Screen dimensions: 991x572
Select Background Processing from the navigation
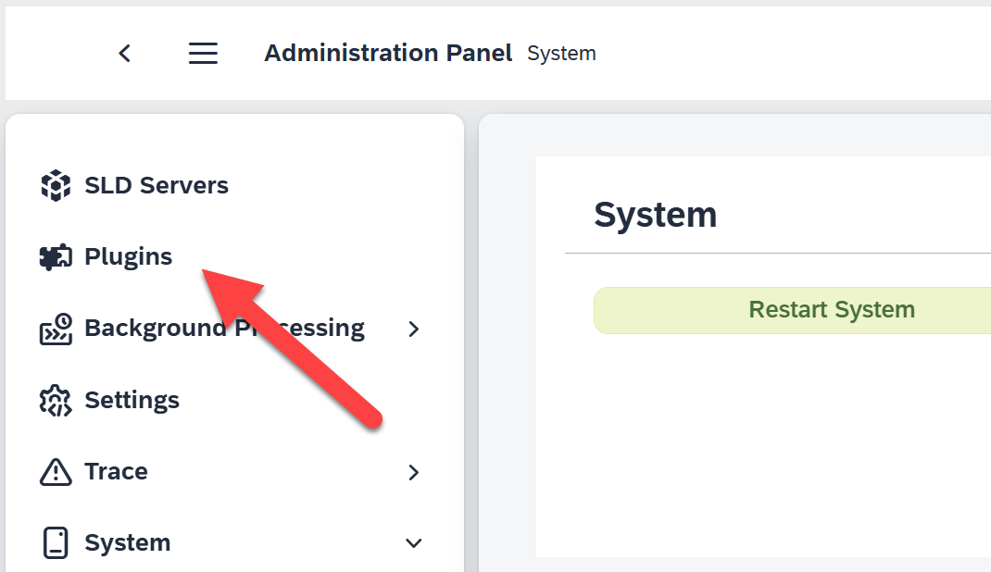pyautogui.click(x=223, y=329)
